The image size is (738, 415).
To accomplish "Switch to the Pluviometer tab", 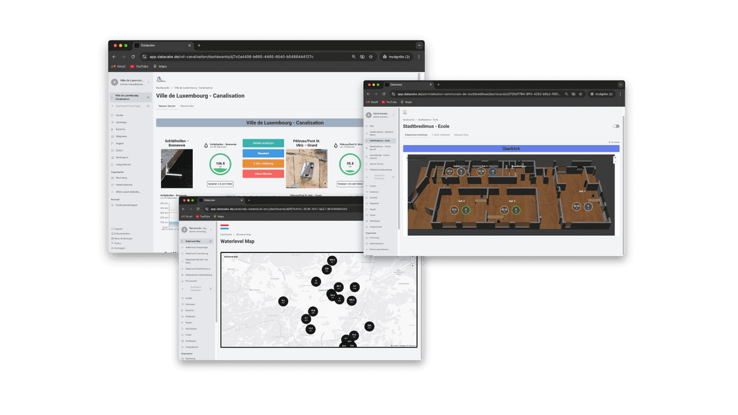I will (187, 106).
